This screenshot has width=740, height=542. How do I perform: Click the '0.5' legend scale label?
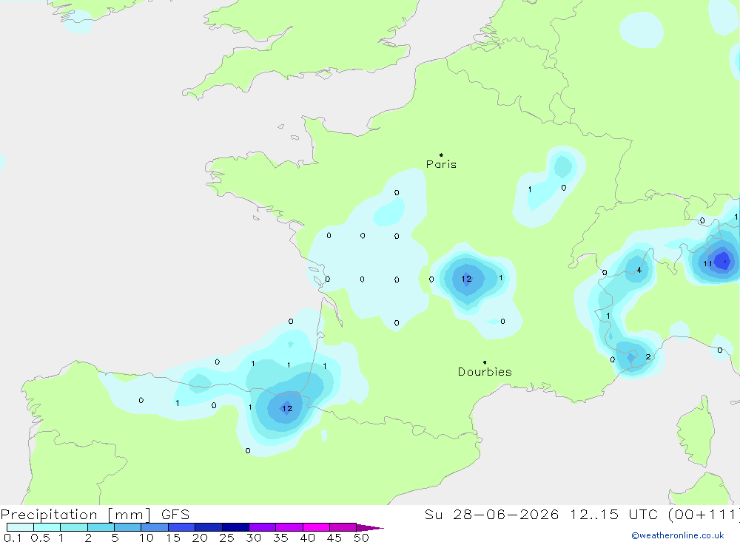point(40,538)
